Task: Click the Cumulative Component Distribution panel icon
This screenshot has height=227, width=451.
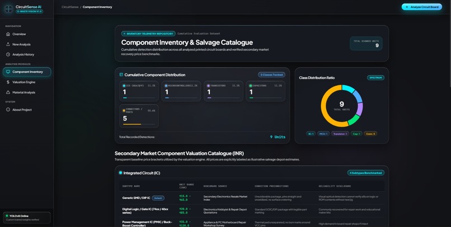Action: pos(121,75)
